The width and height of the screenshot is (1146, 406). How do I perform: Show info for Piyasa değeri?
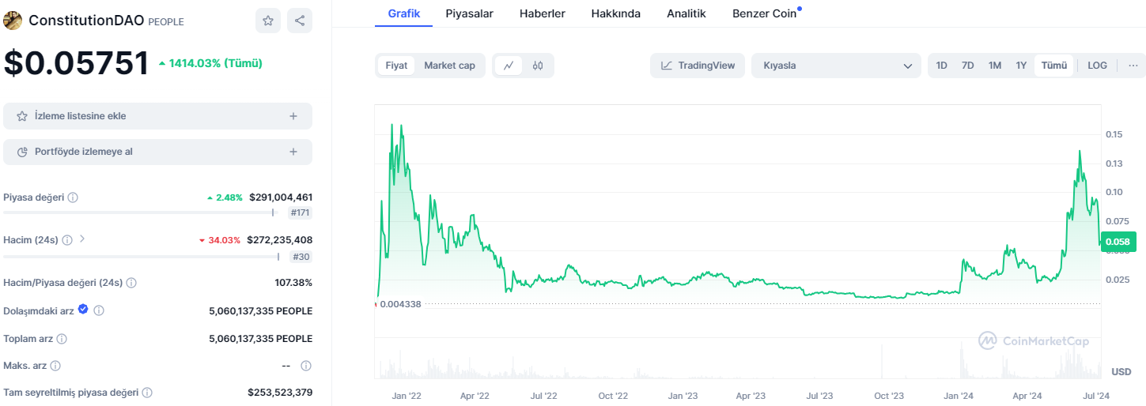pos(73,197)
